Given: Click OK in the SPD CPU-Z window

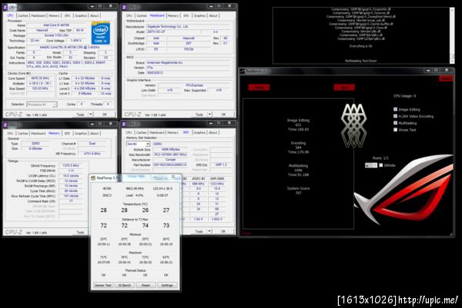Looking at the screenshot, I should coord(223,231).
